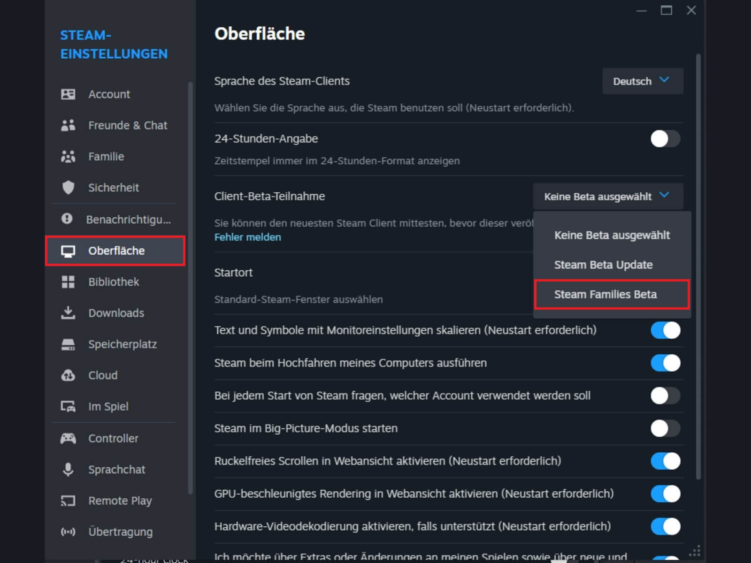Click the Übertragung broadcast icon

(x=68, y=532)
